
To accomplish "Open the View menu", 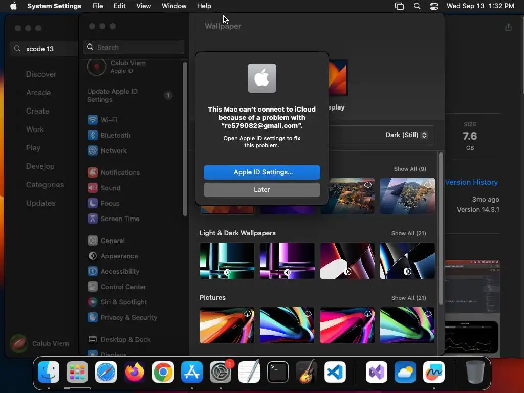I will point(143,6).
